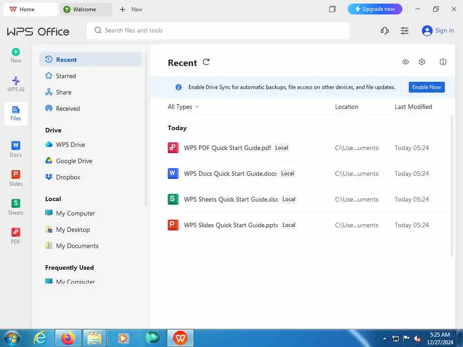
Task: Open the gear settings icon near Recent header
Action: coord(422,62)
